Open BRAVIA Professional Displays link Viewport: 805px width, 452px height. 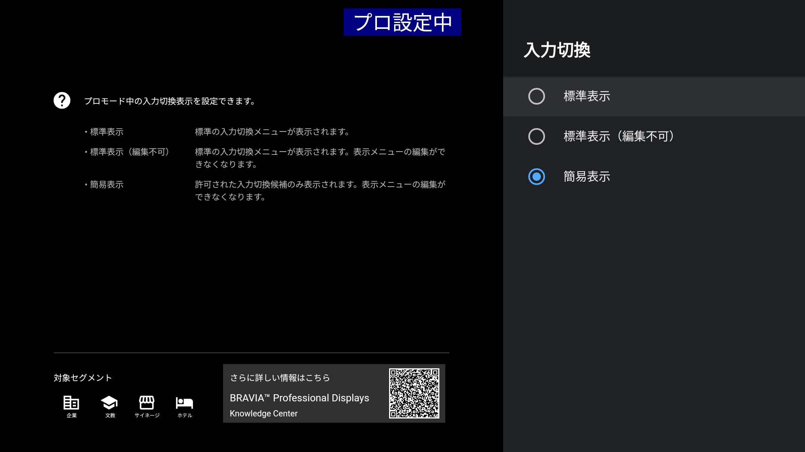point(299,398)
